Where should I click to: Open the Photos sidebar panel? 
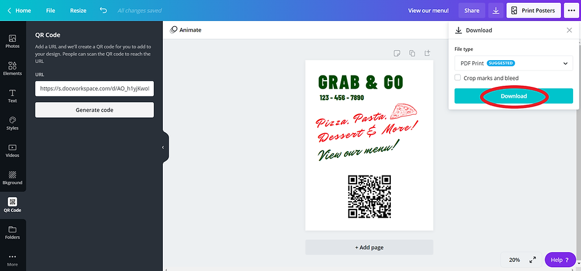point(12,41)
